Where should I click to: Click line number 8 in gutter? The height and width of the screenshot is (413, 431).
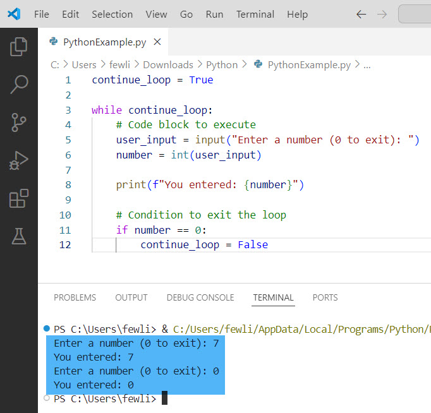click(68, 185)
